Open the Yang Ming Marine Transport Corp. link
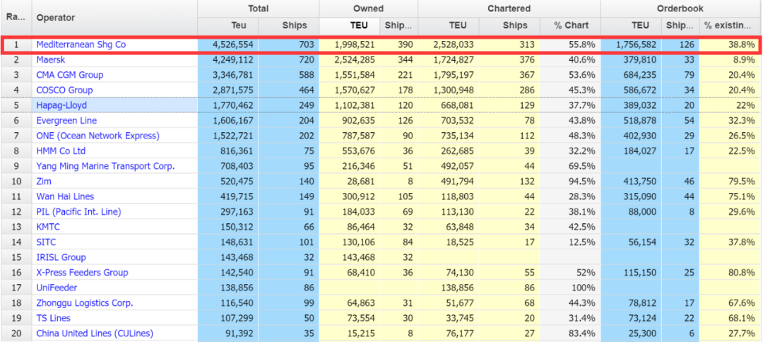763x342 pixels. point(105,166)
